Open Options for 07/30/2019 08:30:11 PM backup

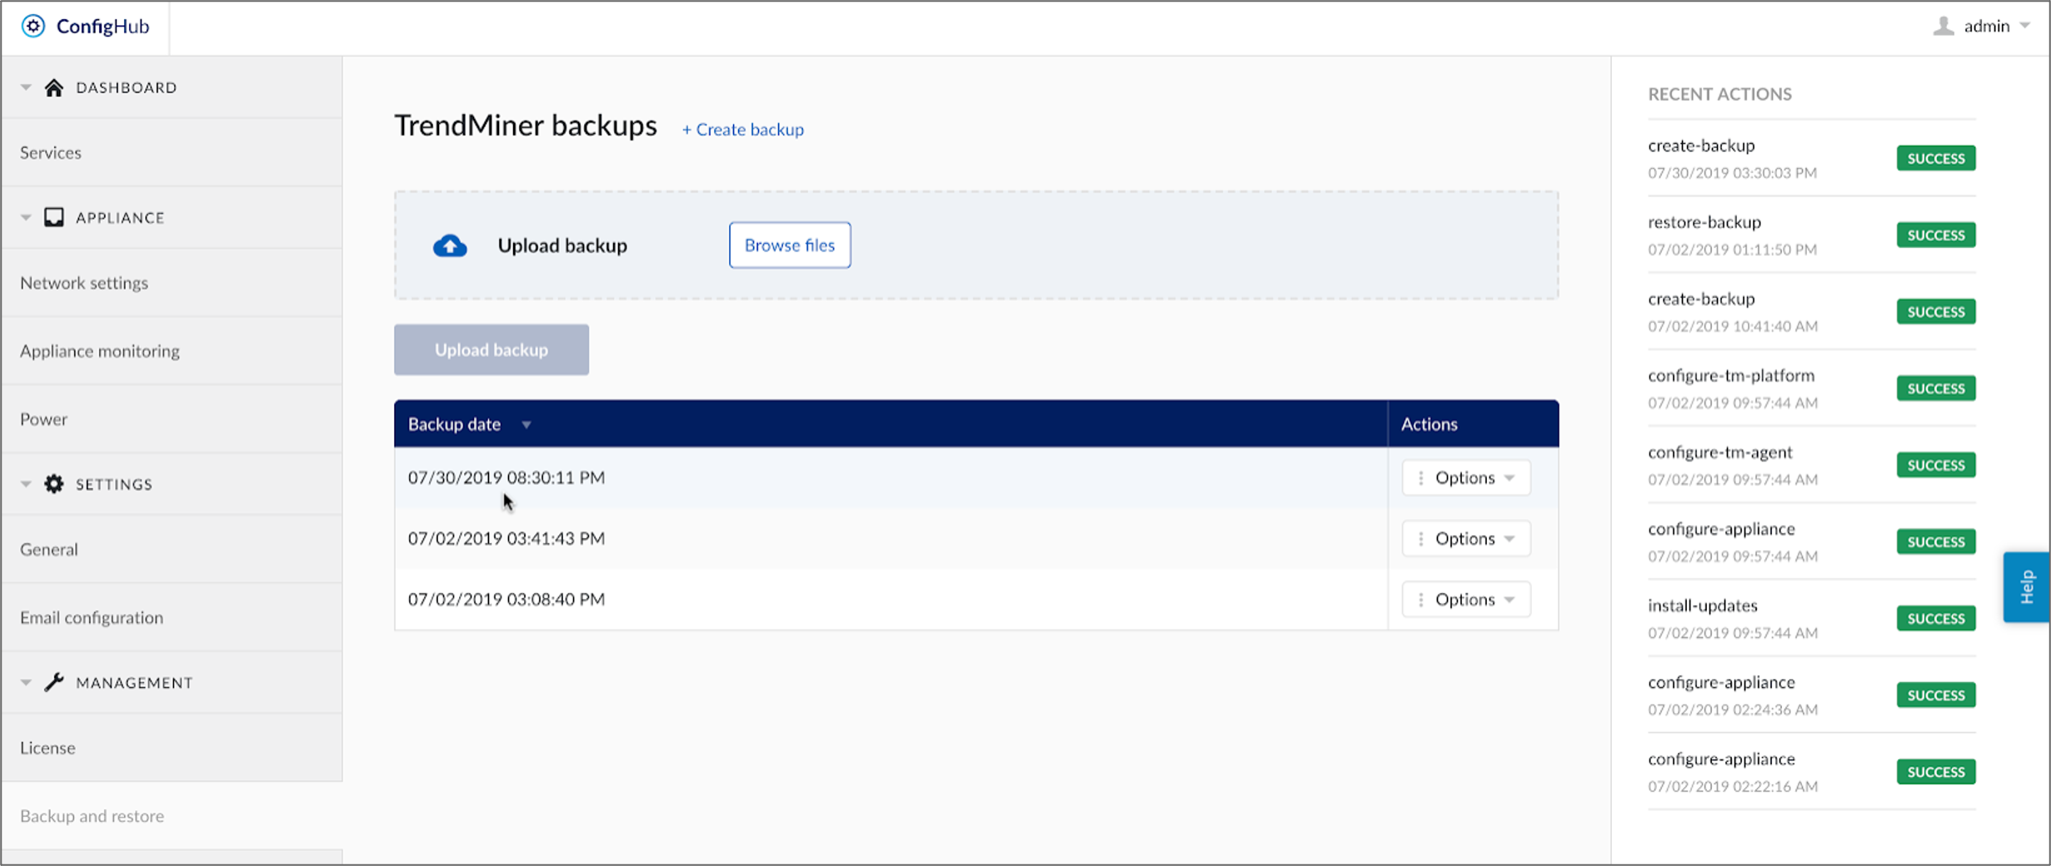click(1466, 478)
